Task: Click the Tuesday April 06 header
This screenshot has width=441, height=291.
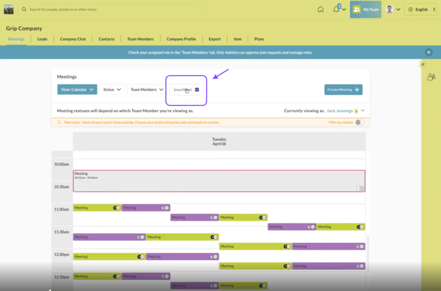Action: coord(219,142)
